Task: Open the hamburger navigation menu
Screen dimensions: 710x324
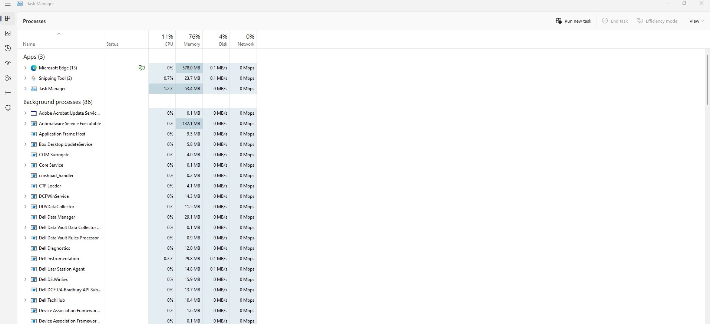Action: pyautogui.click(x=7, y=4)
